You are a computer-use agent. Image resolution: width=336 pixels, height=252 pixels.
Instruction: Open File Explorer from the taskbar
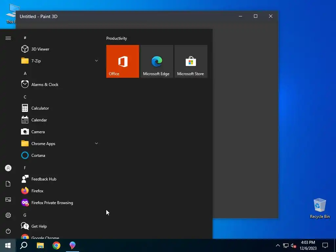coord(40,245)
